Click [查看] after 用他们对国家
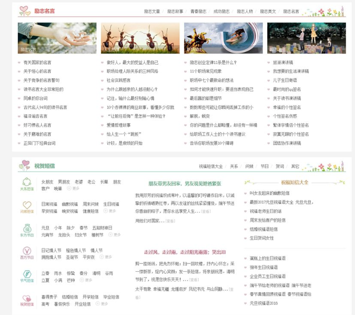Image resolution: width=355 pixels, height=315 pixels. [170, 221]
